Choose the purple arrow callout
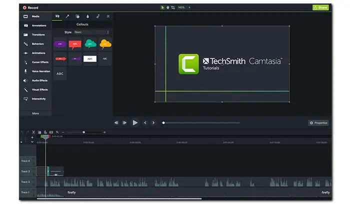Viewport: 350px width, 204px height. click(x=75, y=59)
